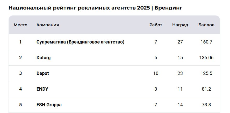
Task: Open the Dotorg company link
Action: [x=44, y=58]
